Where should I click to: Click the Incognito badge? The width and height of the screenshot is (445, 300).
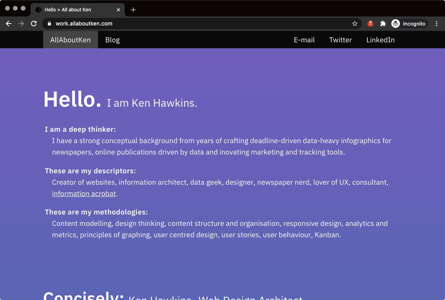(x=409, y=24)
